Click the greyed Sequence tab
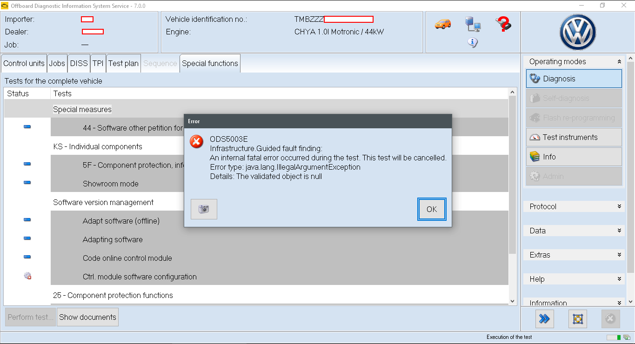Viewport: 635px width, 344px height. coord(160,63)
